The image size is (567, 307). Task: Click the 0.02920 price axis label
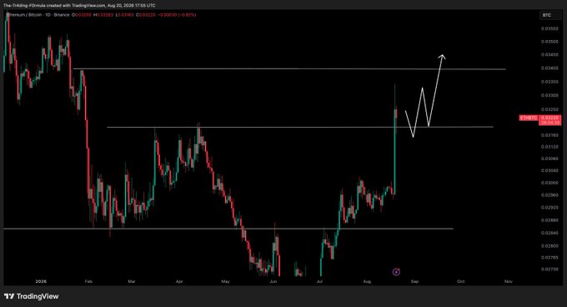click(x=550, y=208)
